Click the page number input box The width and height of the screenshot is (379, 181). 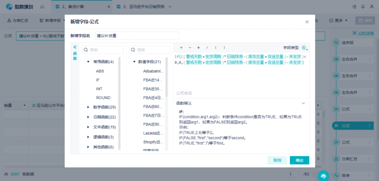click(x=294, y=174)
